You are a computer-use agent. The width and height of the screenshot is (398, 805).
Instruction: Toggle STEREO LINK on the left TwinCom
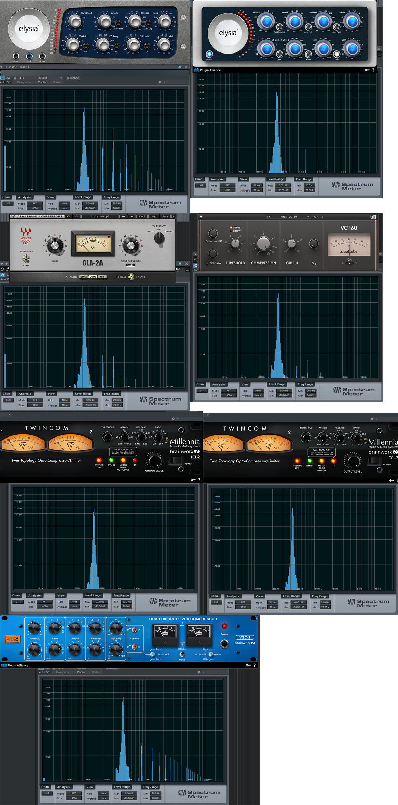(x=99, y=460)
